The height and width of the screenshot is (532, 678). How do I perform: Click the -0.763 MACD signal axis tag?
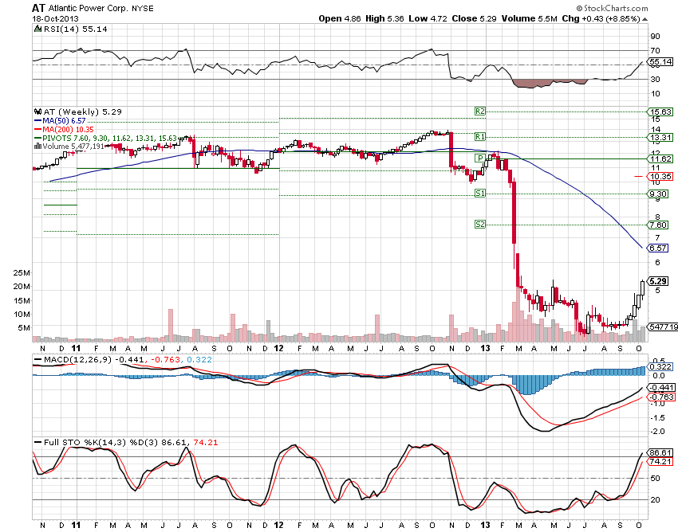[x=661, y=397]
